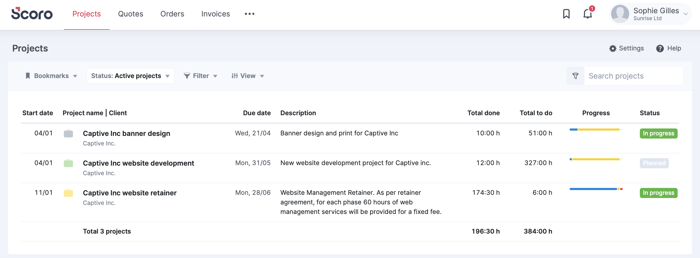Viewport: 700px width, 258px height.
Task: Click due date Mon, 31/05
Action: pos(253,163)
